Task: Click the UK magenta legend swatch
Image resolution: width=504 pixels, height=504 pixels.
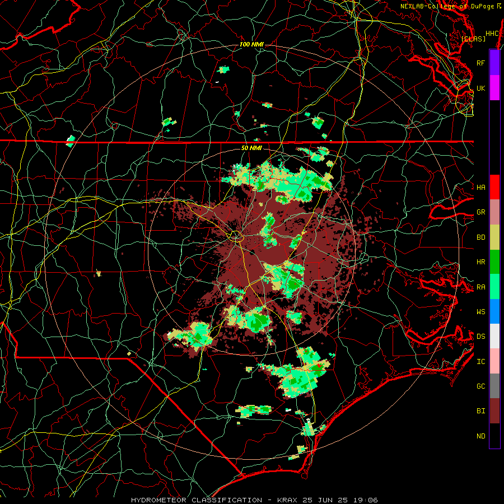Action: tap(494, 88)
